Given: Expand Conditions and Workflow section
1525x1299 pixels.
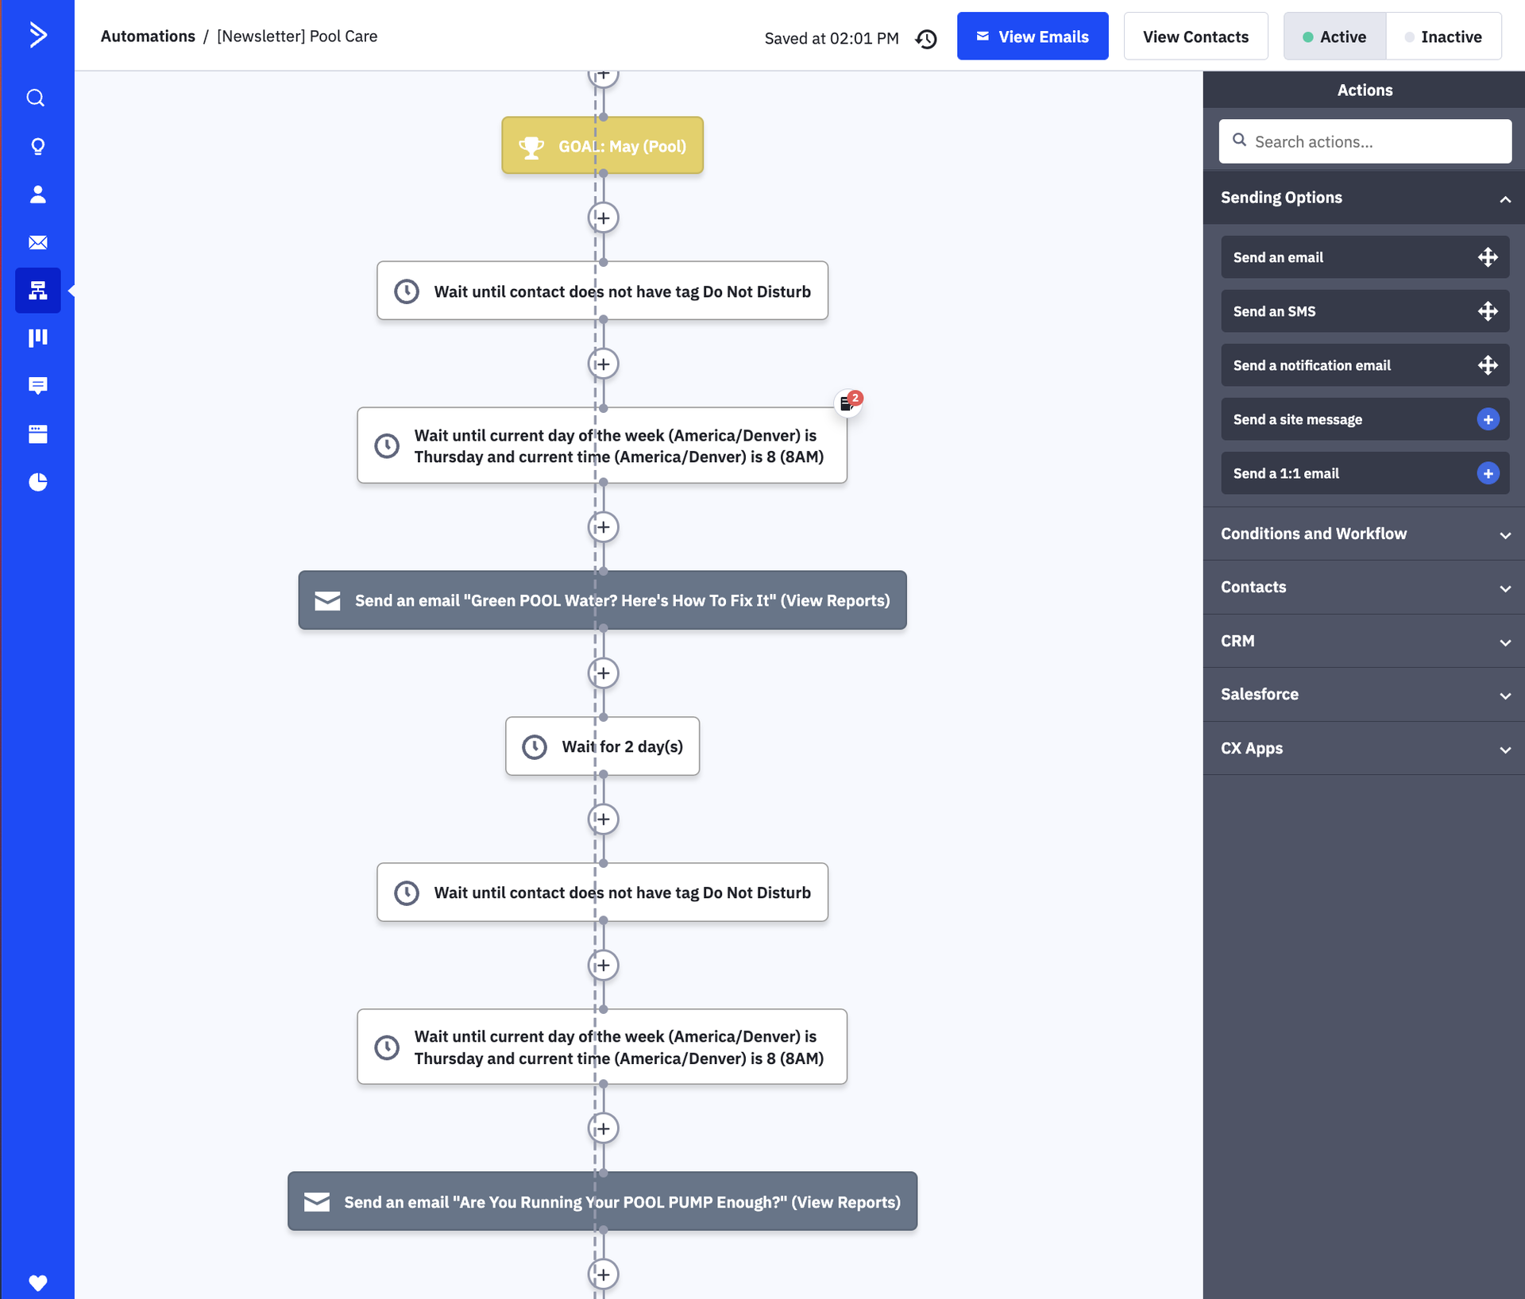Looking at the screenshot, I should (x=1364, y=534).
